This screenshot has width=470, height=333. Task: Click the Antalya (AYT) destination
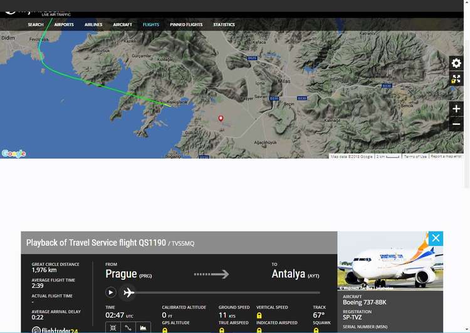coord(296,274)
